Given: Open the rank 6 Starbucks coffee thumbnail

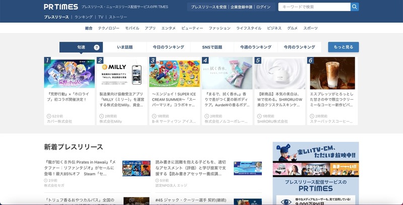Looking at the screenshot, I should 331,73.
